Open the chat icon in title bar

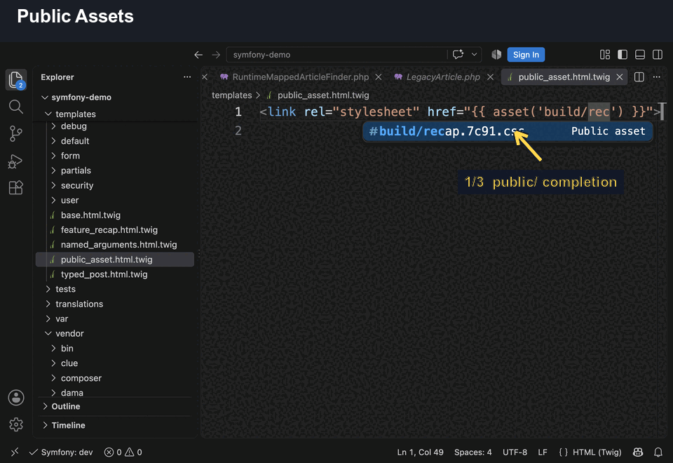458,54
